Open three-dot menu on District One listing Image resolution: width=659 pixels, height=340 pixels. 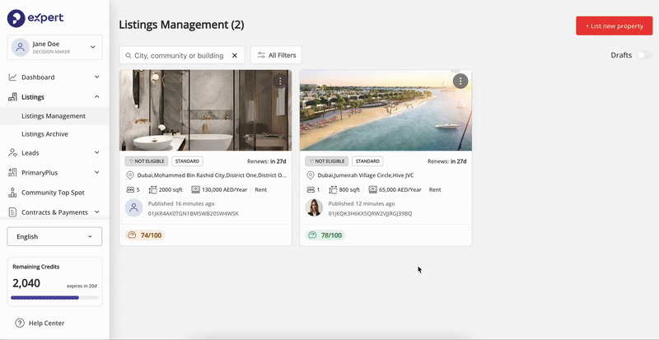coord(280,82)
